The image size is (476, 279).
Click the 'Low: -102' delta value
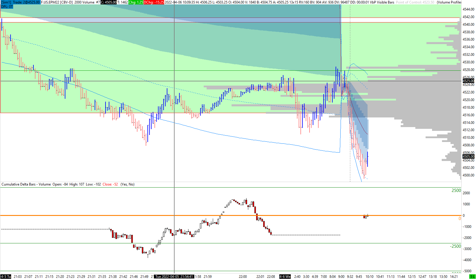click(x=93, y=184)
